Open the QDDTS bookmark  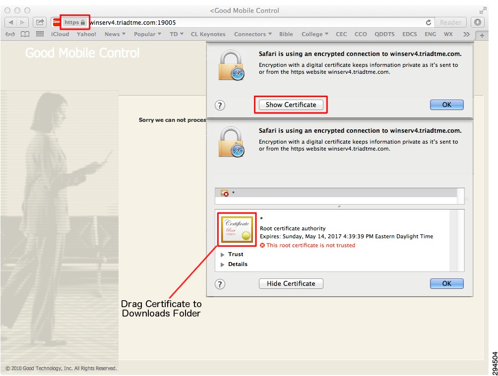[384, 34]
